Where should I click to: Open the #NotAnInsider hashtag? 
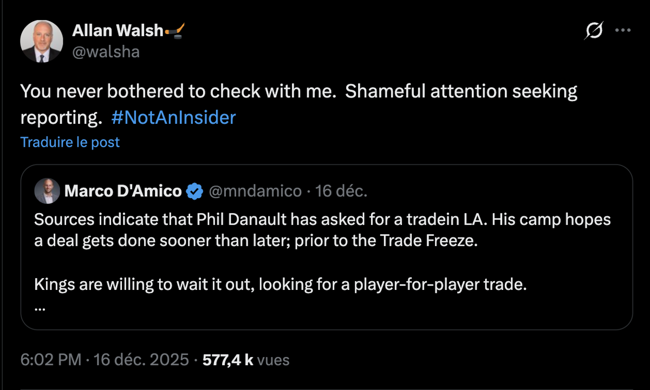click(x=173, y=117)
